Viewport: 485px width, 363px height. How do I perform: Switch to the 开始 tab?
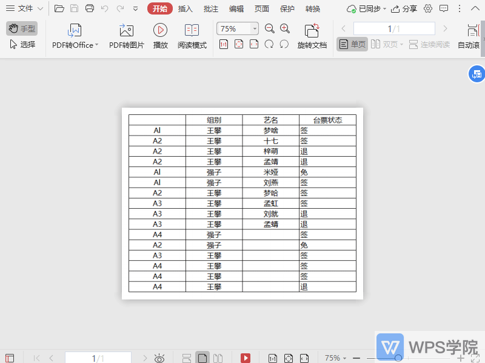(x=160, y=8)
